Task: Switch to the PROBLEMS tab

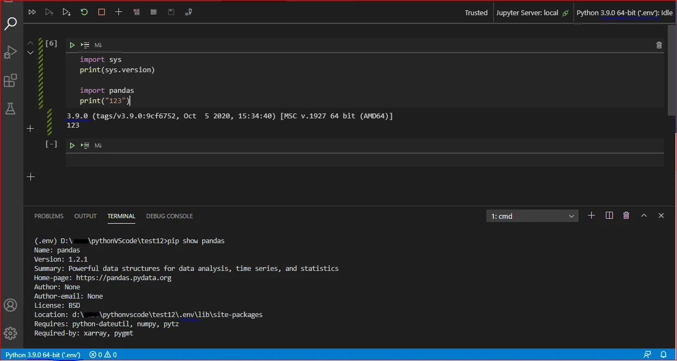Action: coord(49,216)
